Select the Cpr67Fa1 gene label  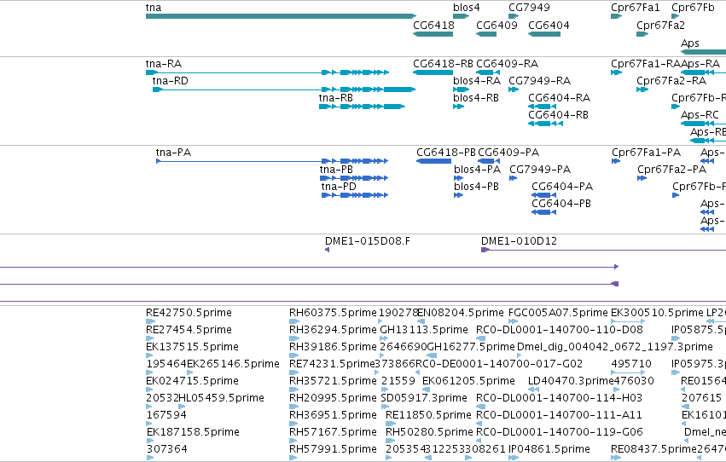point(636,8)
